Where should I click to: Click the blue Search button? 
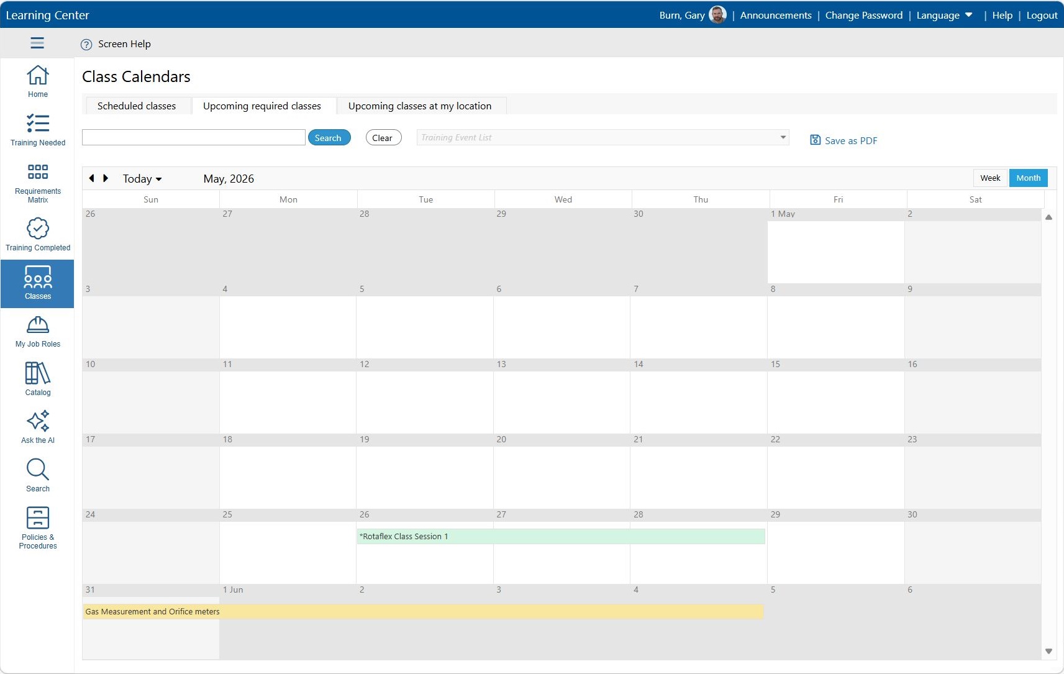coord(329,137)
